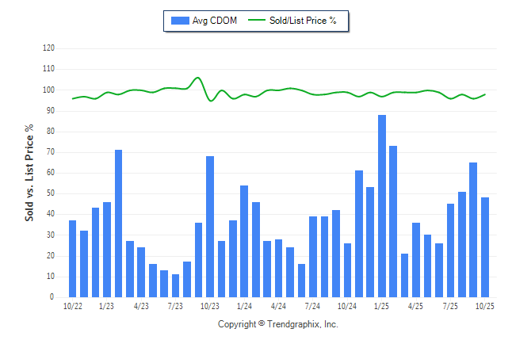The image size is (512, 344).
Task: Click the 7/24 x-axis label
Action: tap(312, 306)
